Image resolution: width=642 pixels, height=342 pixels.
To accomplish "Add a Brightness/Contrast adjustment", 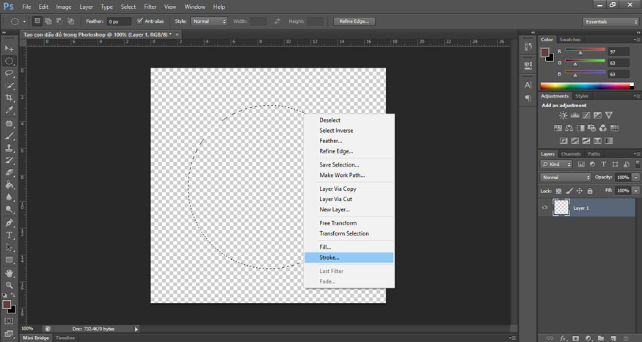I will click(x=563, y=115).
